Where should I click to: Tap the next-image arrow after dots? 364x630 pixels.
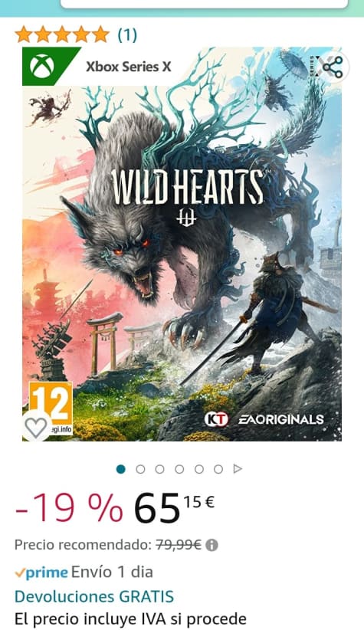coord(238,469)
